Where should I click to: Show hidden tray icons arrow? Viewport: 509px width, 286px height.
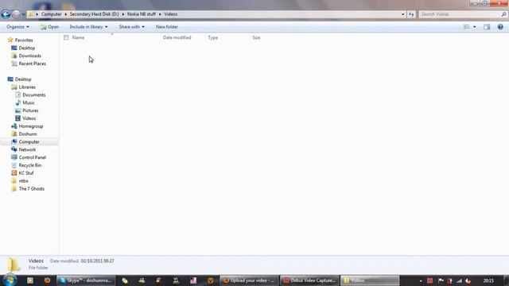tap(421, 280)
